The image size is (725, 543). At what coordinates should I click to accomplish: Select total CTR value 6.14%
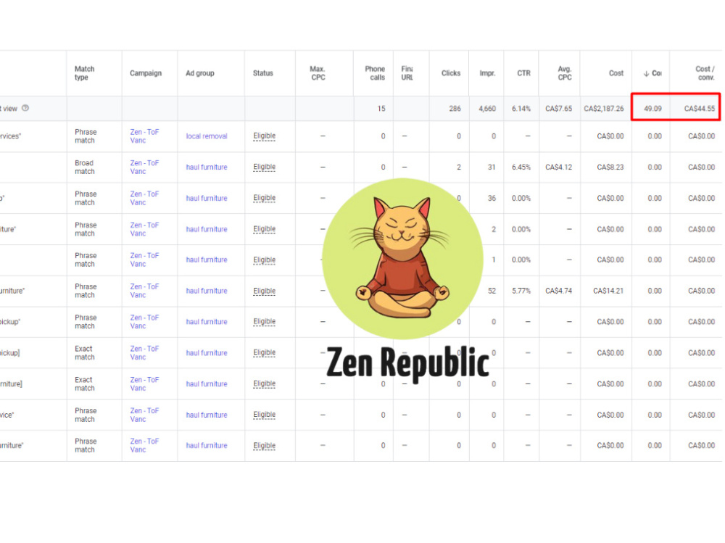[521, 109]
